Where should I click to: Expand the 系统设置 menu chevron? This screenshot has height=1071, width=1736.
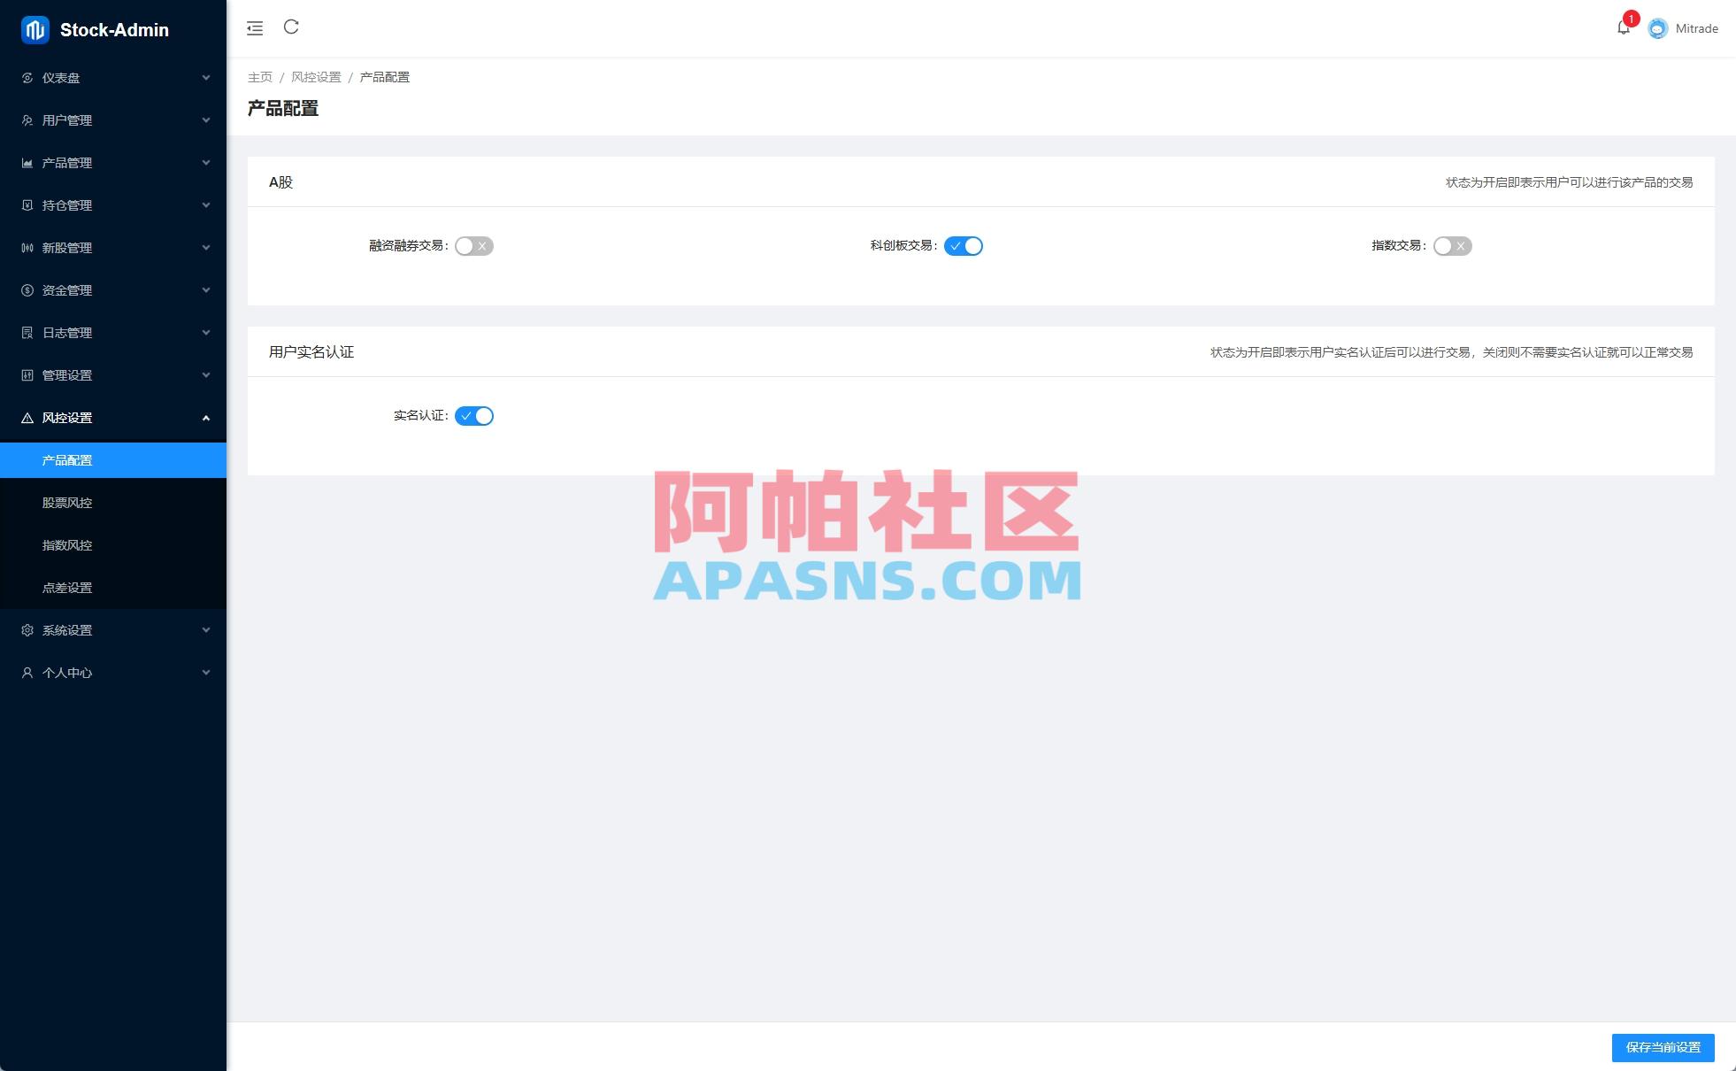click(207, 630)
